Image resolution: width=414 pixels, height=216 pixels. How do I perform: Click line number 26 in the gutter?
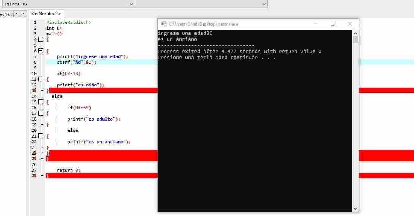[x=34, y=164]
